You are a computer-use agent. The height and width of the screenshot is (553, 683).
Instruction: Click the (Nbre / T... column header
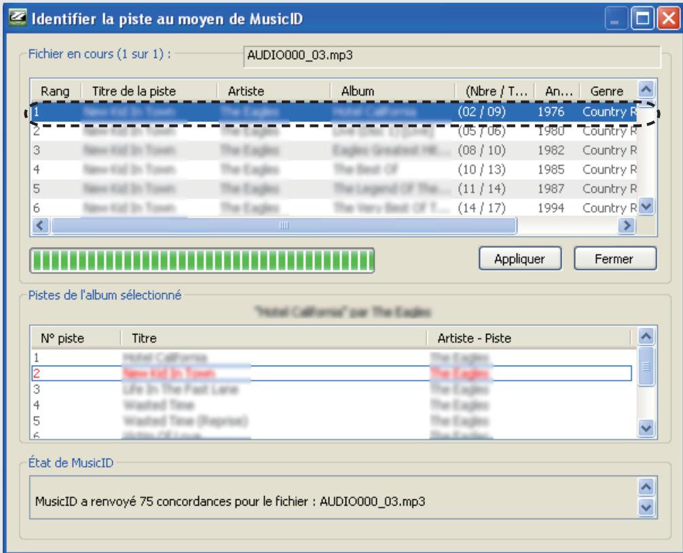tap(495, 91)
